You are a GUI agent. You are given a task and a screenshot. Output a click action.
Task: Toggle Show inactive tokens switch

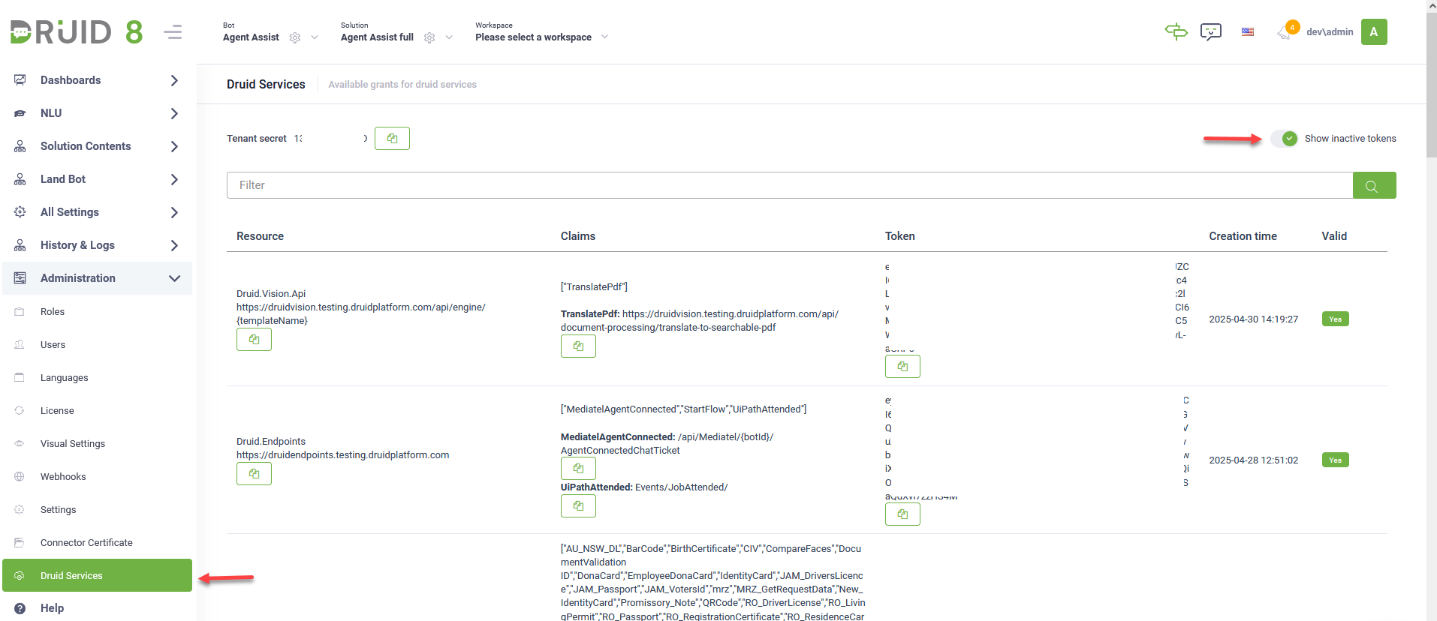point(1284,139)
